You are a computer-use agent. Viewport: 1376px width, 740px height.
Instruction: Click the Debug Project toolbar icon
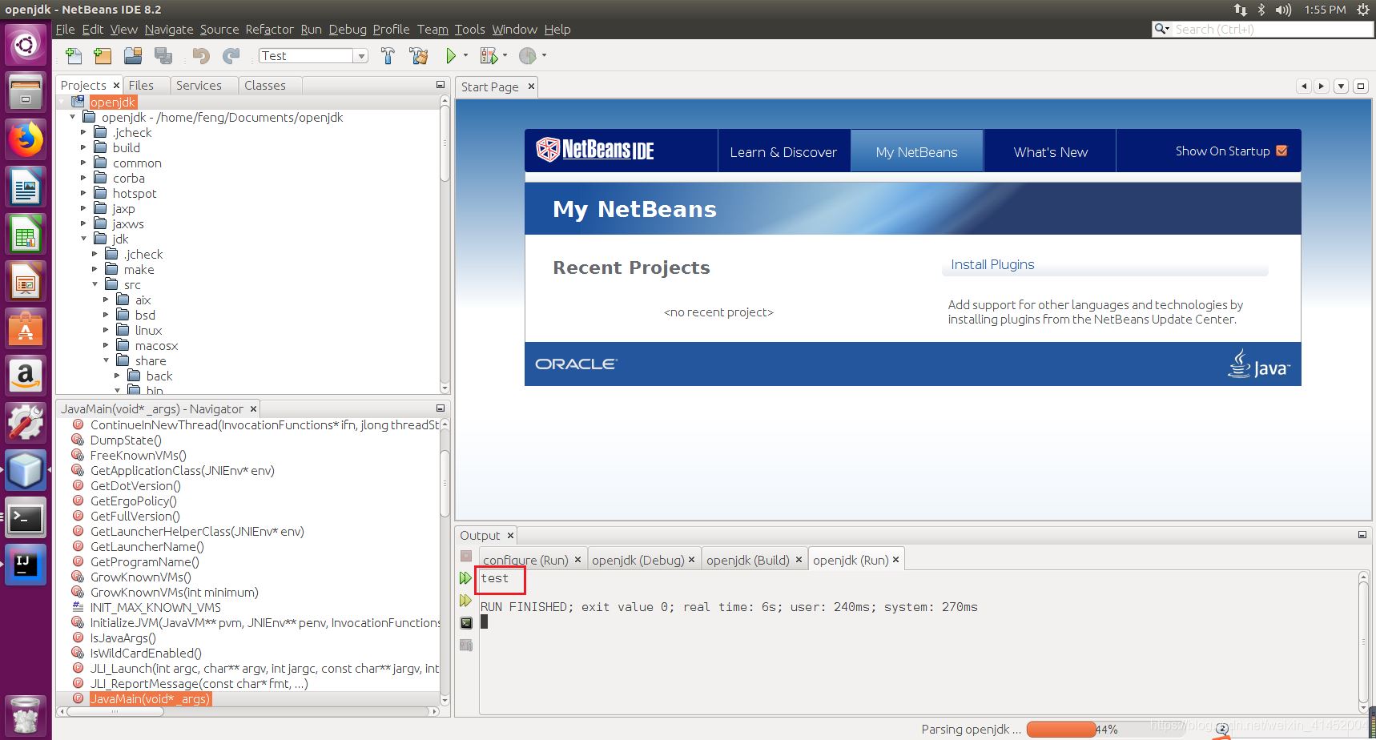tap(487, 56)
